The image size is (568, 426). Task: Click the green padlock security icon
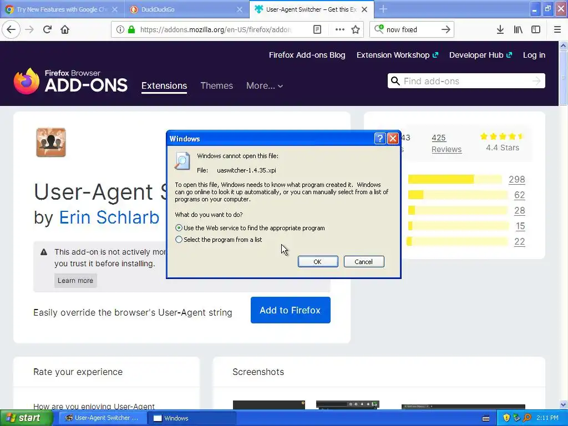(x=132, y=29)
